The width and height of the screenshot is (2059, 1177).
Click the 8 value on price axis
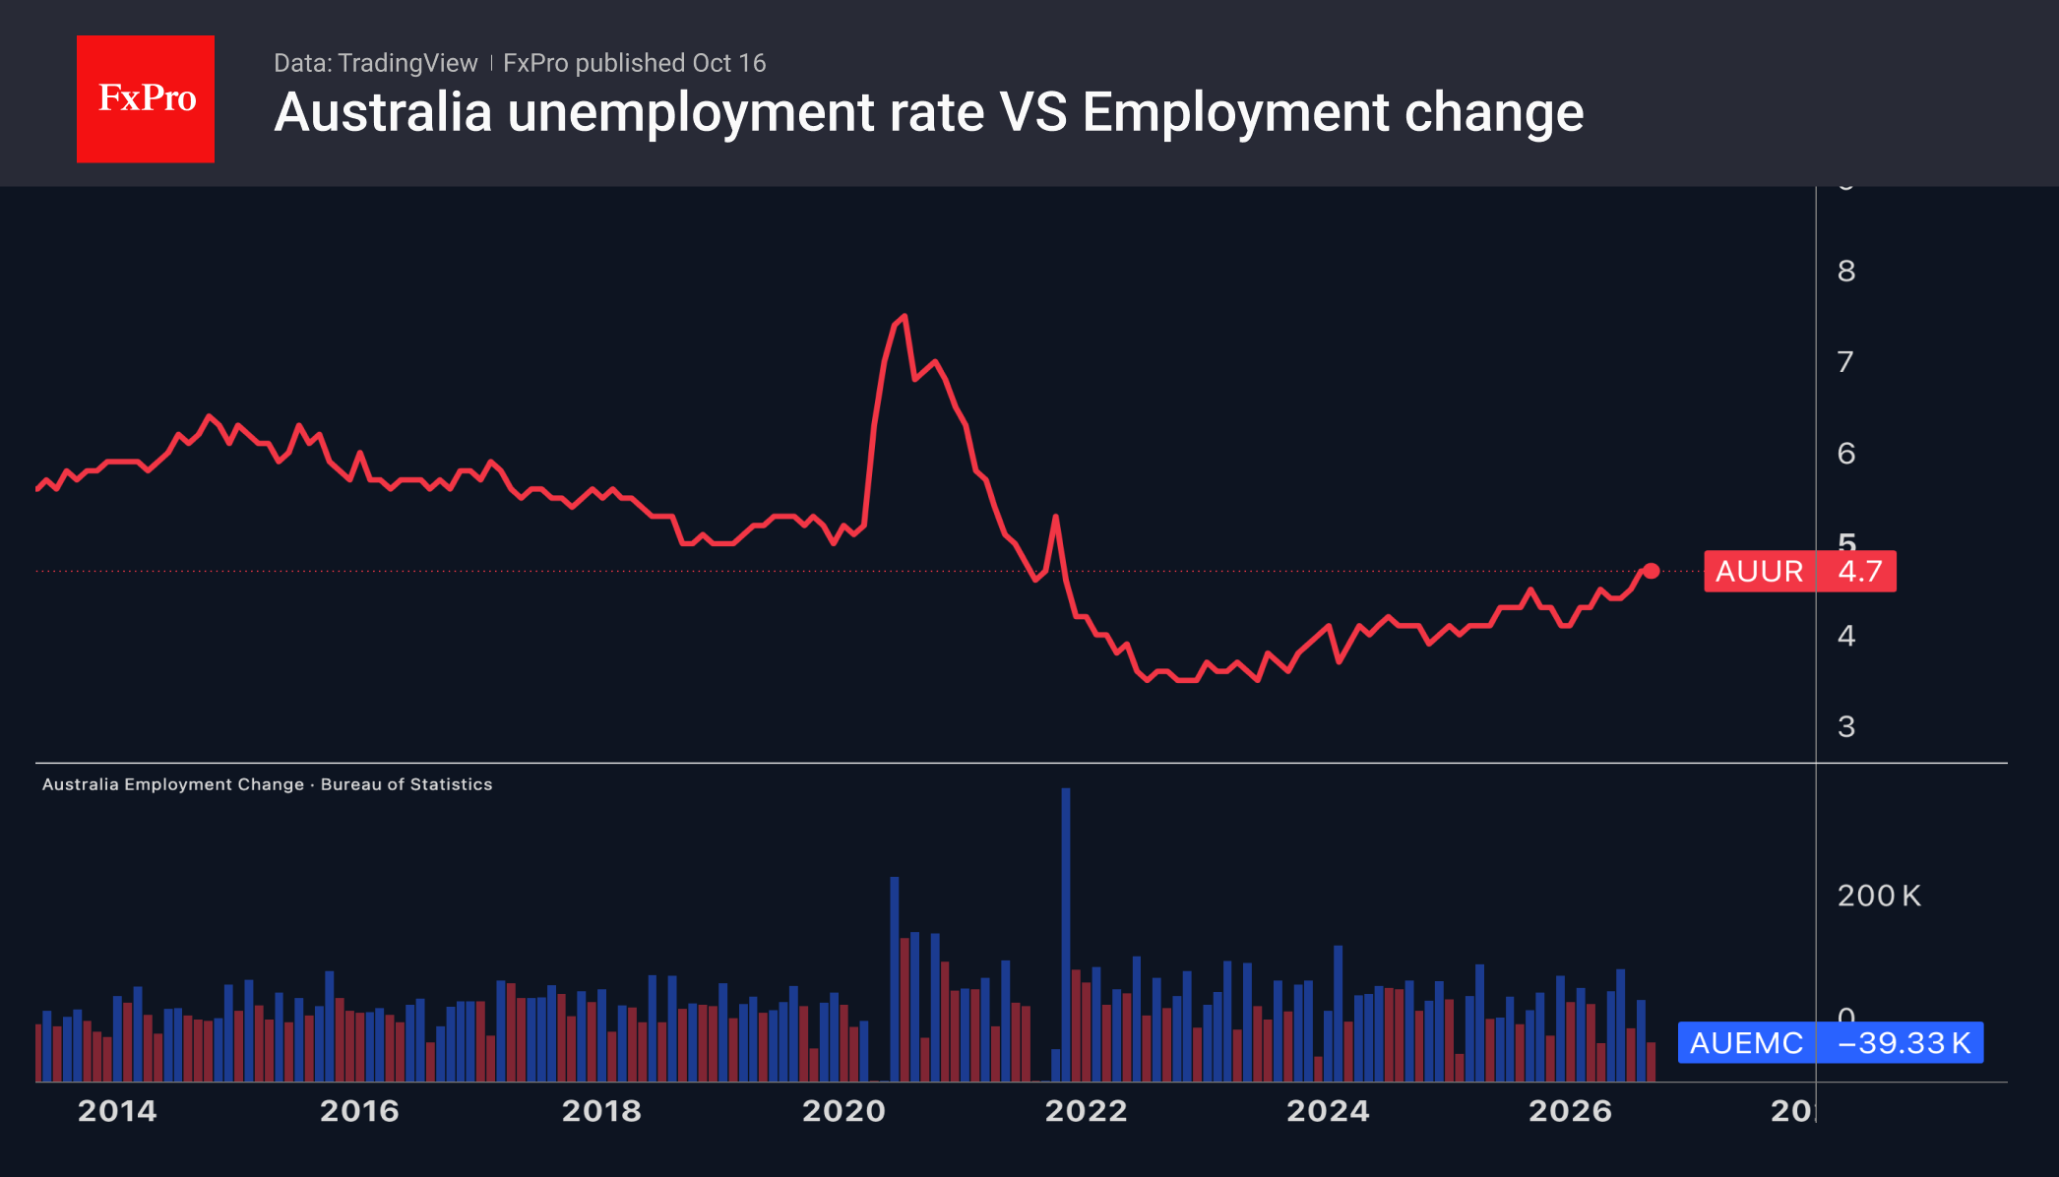pos(1846,271)
